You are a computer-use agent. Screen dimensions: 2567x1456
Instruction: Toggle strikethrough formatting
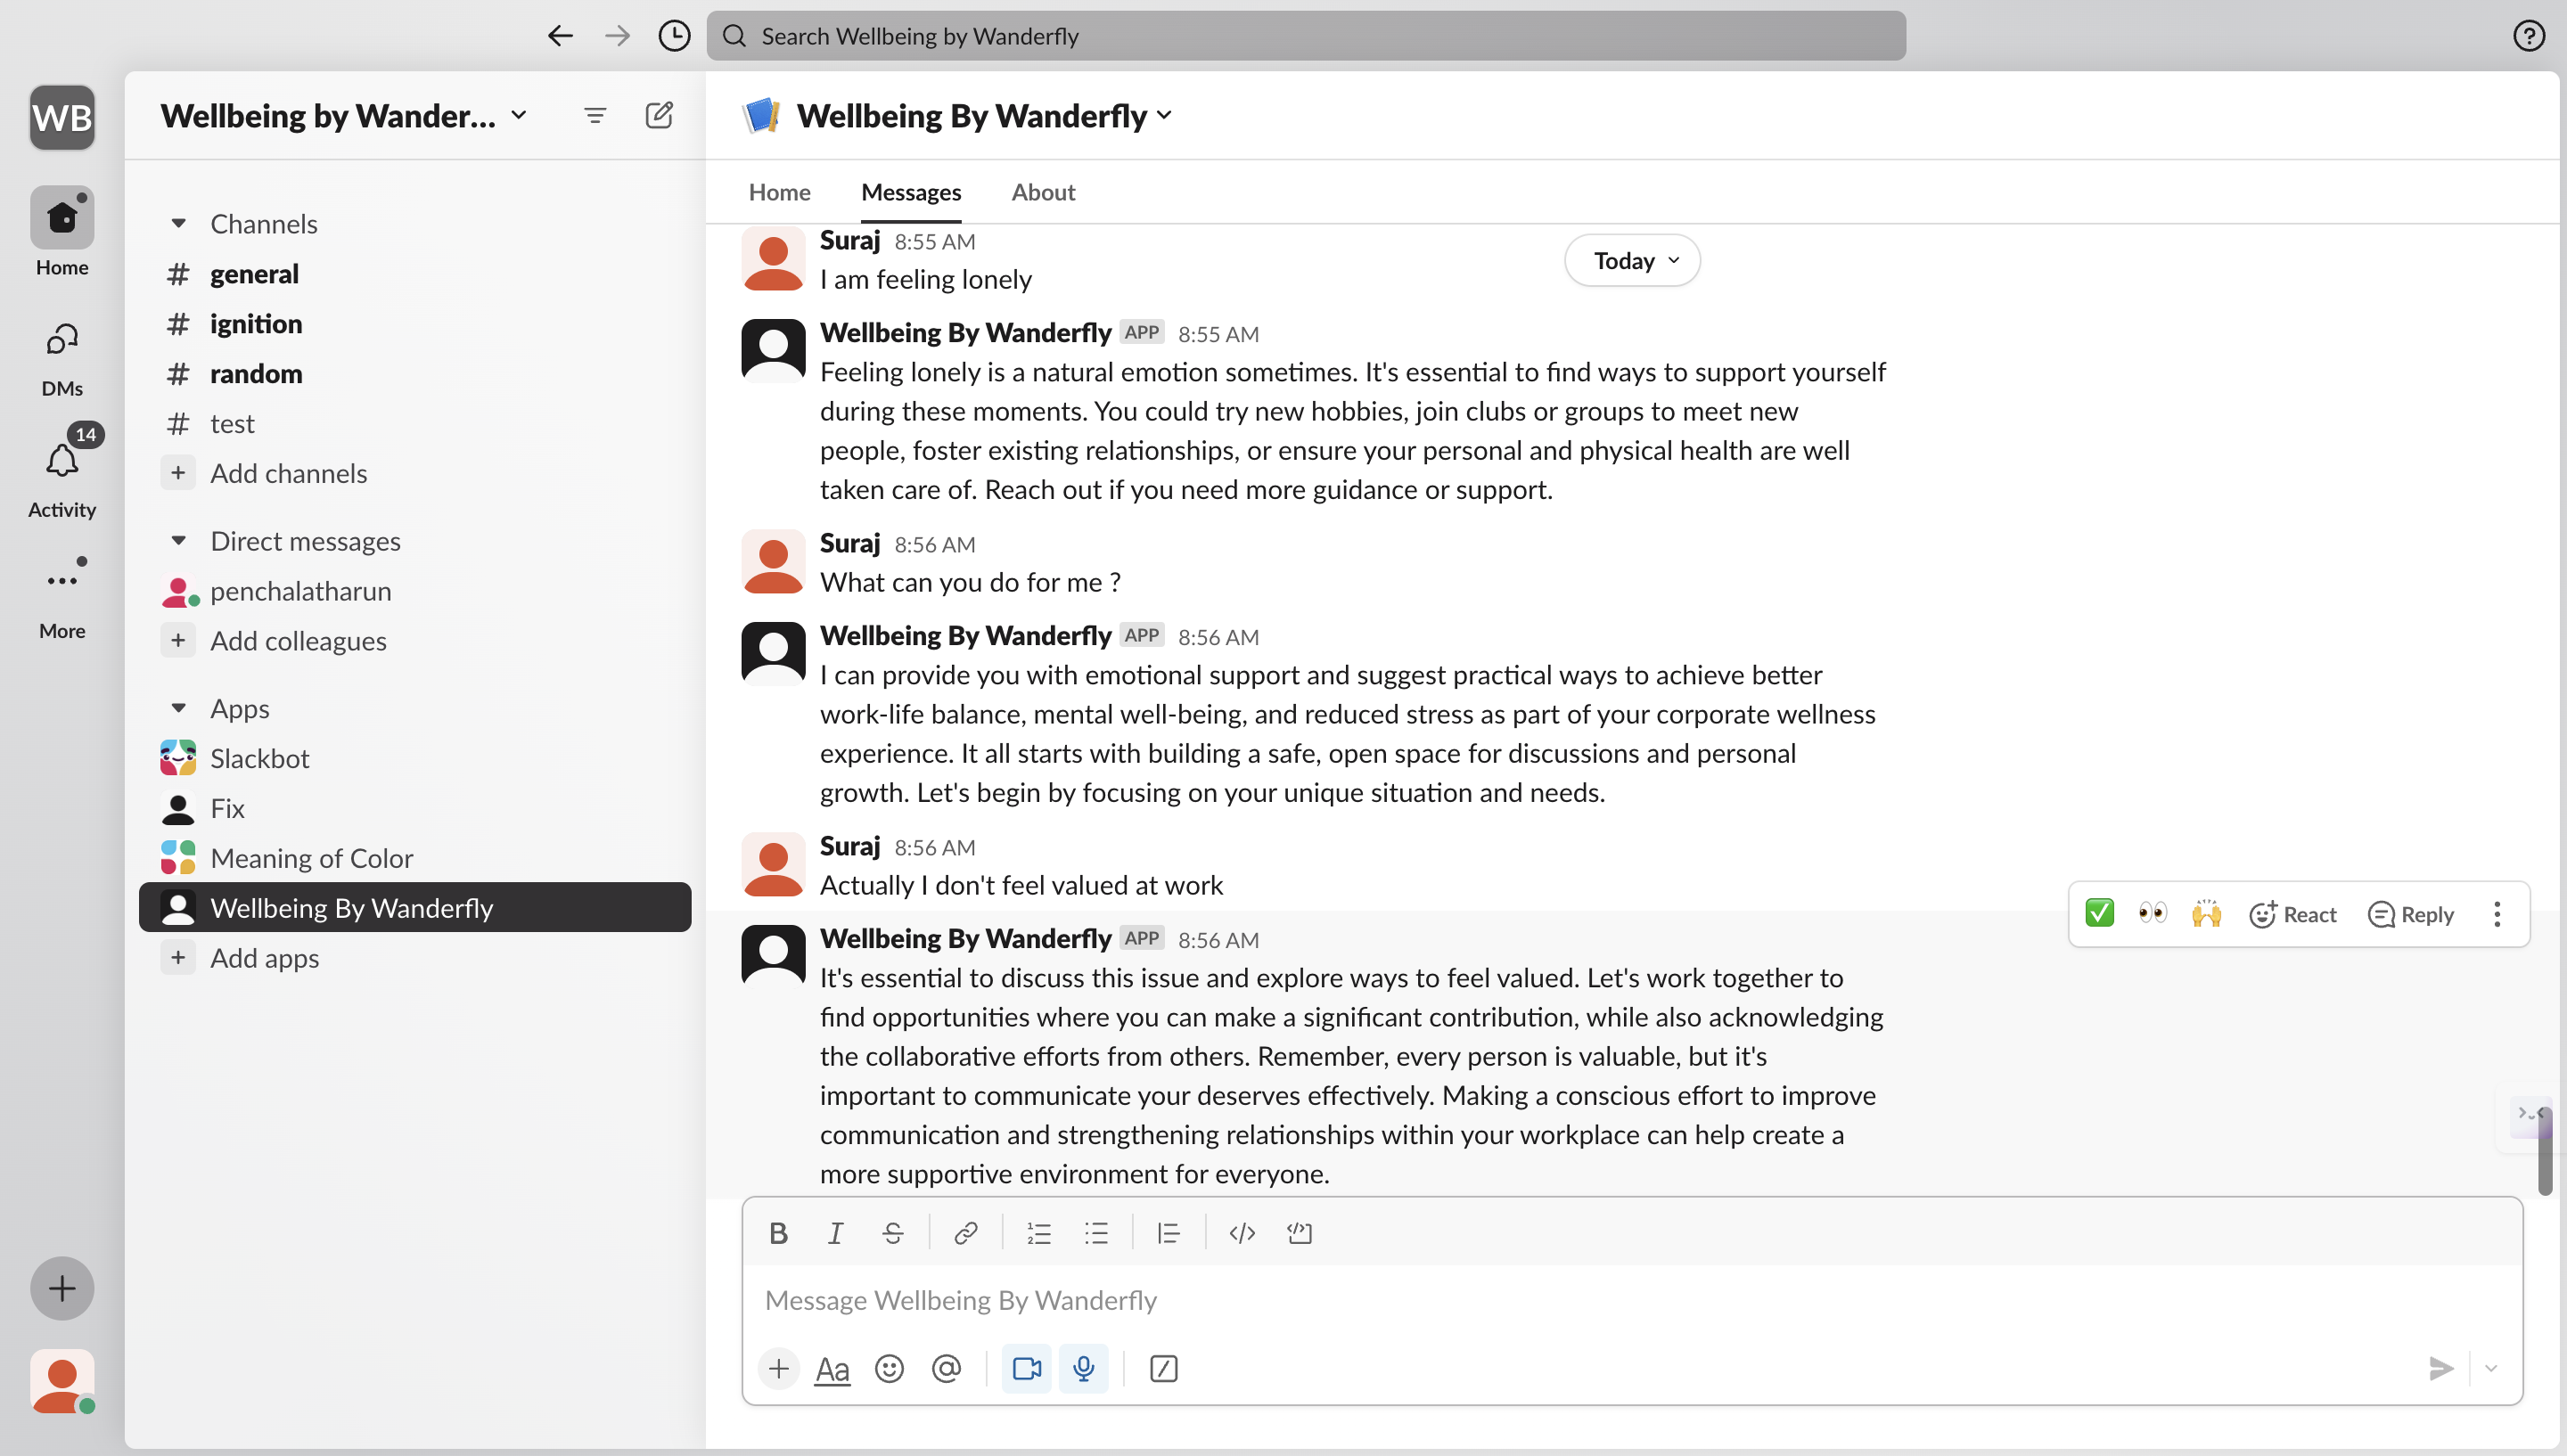coord(892,1233)
